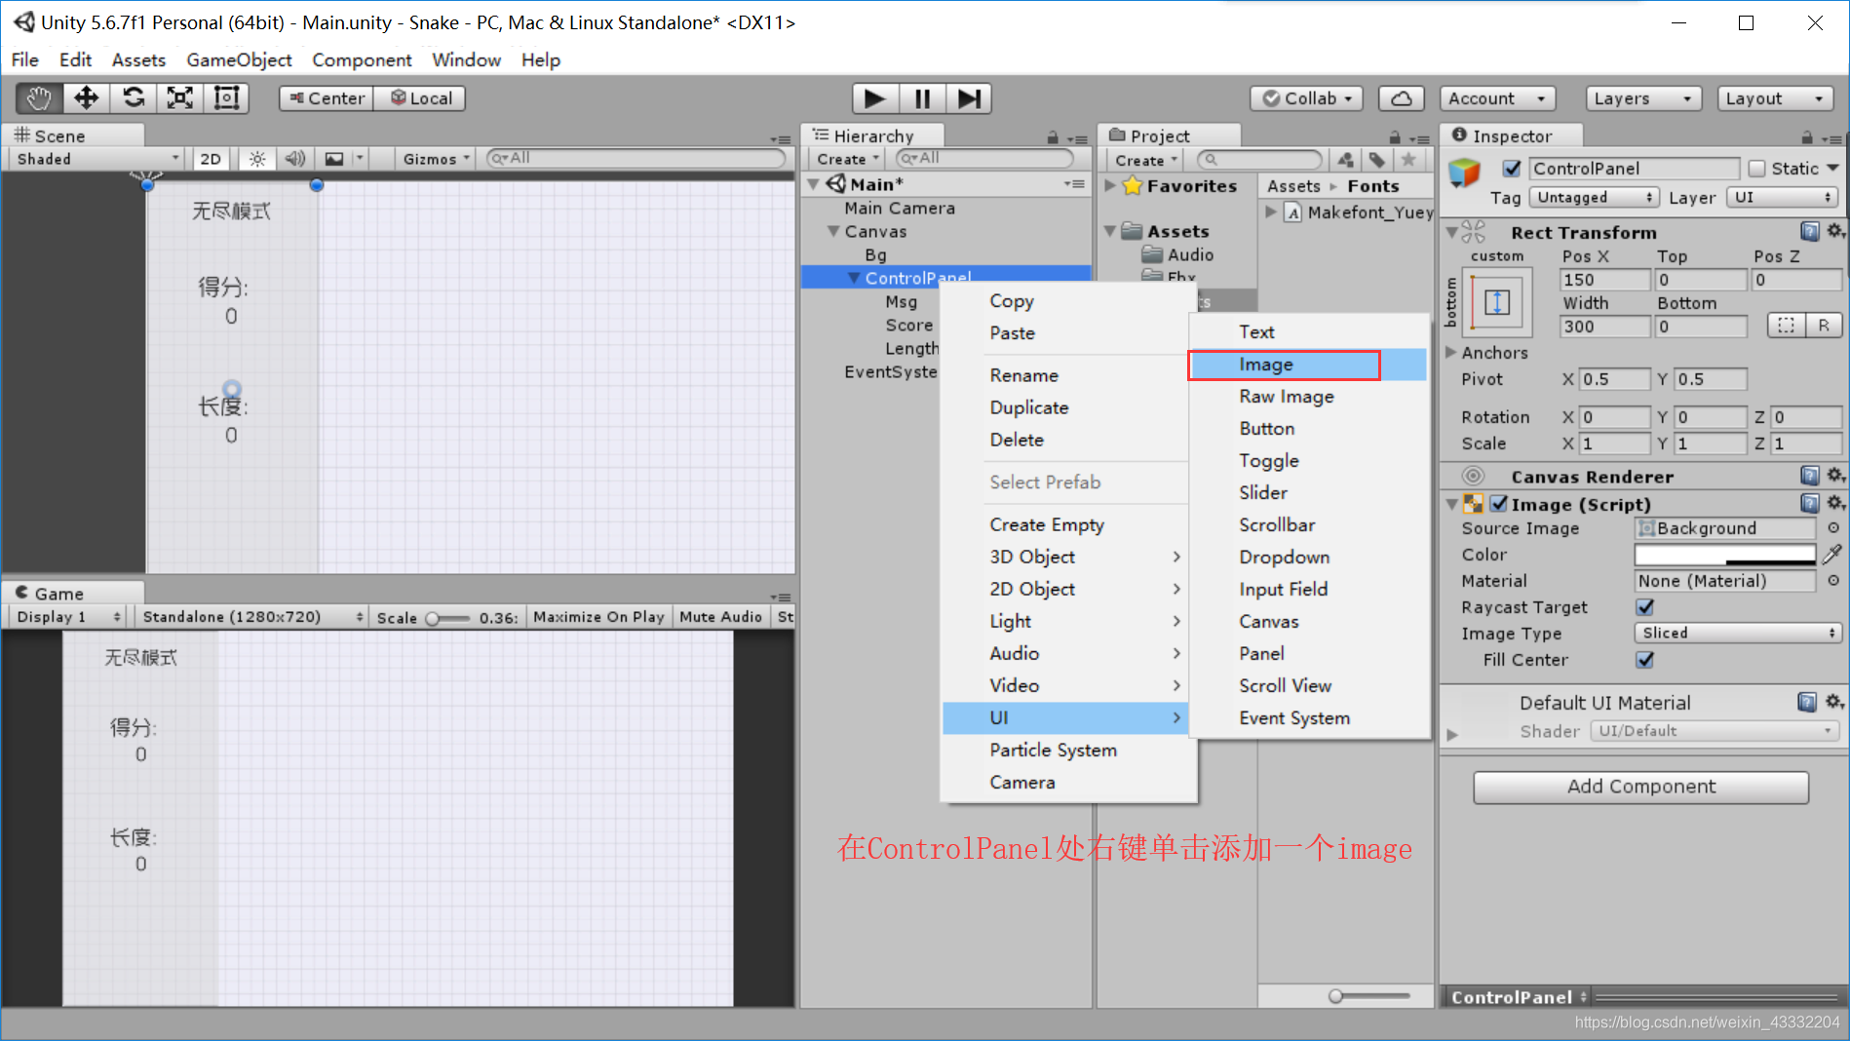The width and height of the screenshot is (1850, 1041).
Task: Click the Add Component button
Action: 1640,787
